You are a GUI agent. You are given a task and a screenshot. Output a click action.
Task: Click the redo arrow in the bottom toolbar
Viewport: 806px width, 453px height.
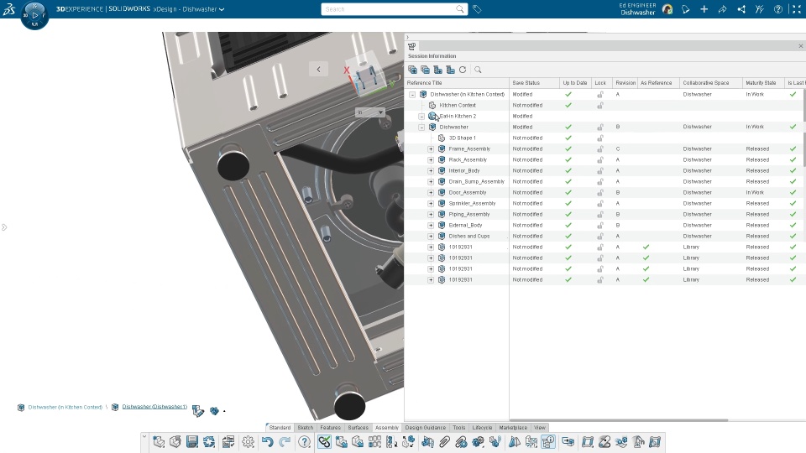(285, 442)
